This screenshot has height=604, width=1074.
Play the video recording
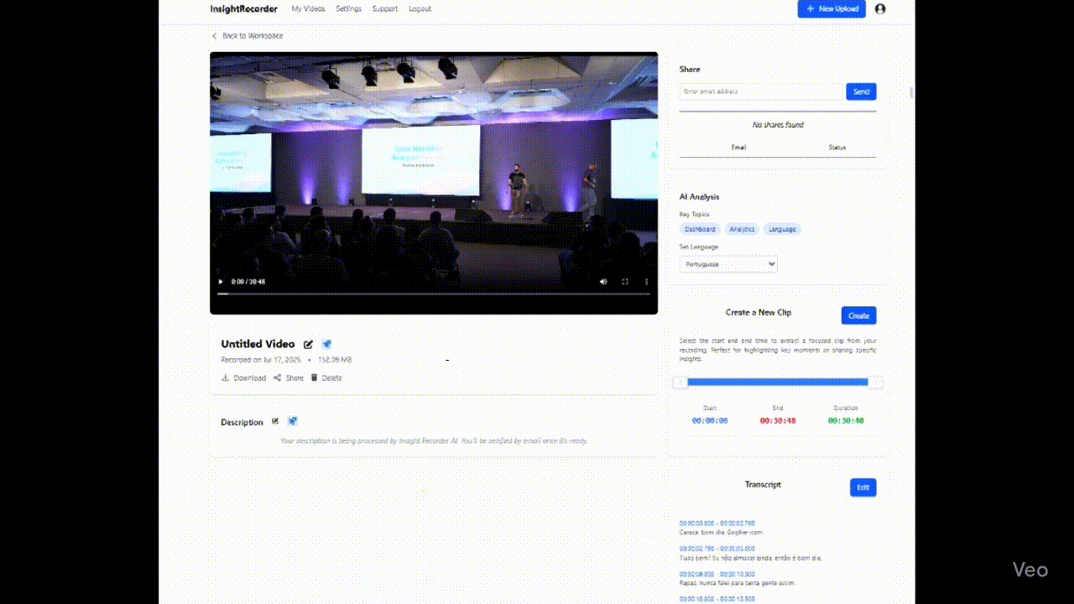tap(221, 282)
